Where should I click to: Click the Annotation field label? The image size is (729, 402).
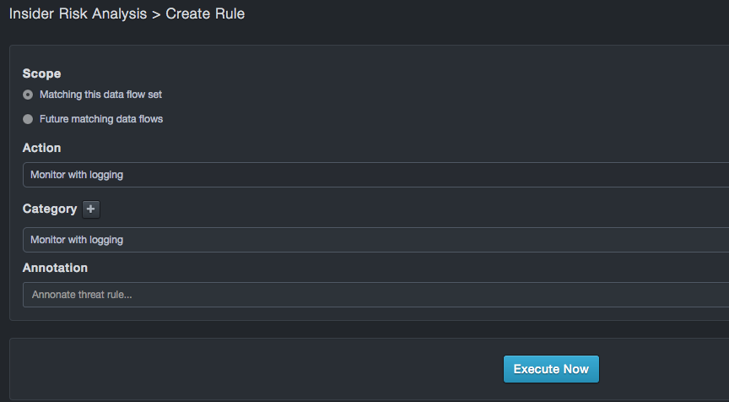(x=55, y=268)
